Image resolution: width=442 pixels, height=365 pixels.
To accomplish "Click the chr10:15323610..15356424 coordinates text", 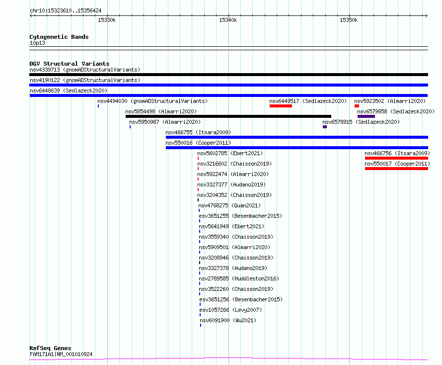I will point(66,11).
